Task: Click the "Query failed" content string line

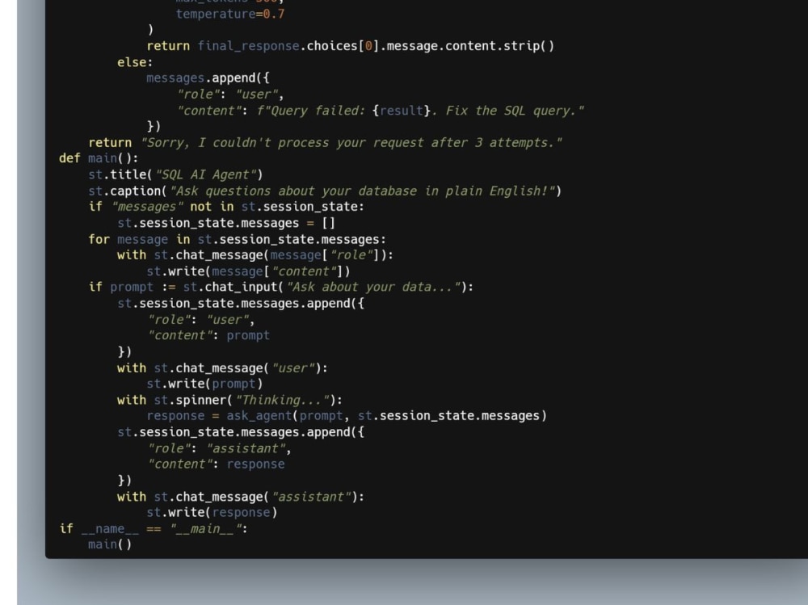Action: pyautogui.click(x=381, y=111)
